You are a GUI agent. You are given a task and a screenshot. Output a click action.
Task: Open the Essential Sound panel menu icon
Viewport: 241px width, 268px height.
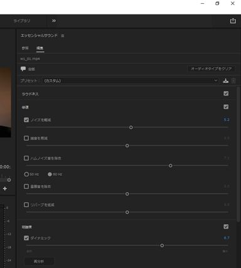(63, 36)
